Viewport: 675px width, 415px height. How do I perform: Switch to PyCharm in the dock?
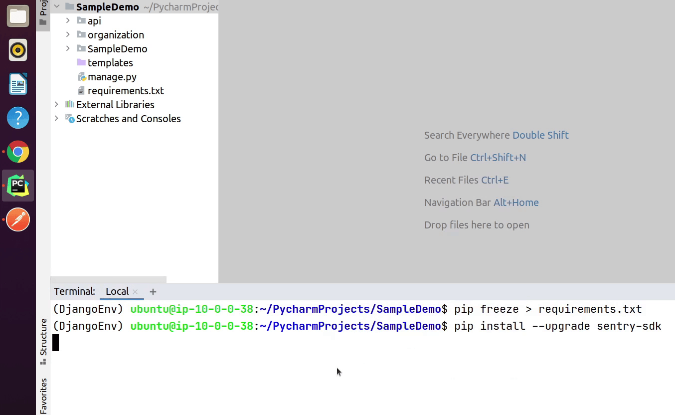point(18,186)
